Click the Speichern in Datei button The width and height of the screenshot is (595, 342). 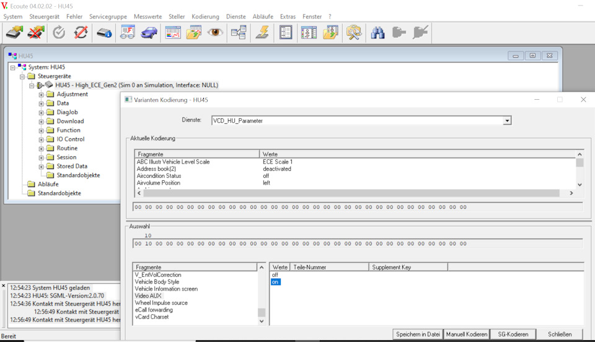coord(418,334)
